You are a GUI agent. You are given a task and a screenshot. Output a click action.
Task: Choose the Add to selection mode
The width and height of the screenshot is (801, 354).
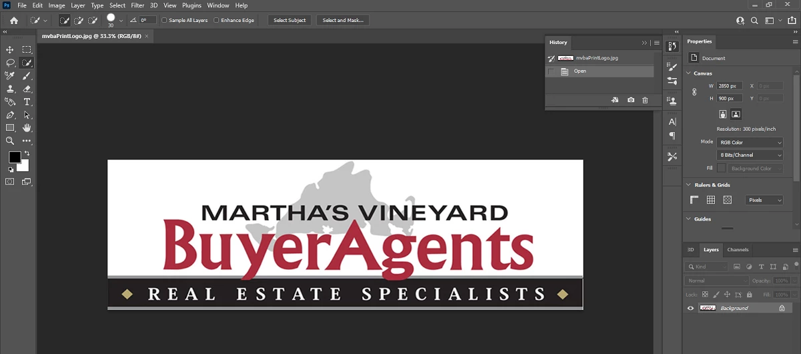79,20
